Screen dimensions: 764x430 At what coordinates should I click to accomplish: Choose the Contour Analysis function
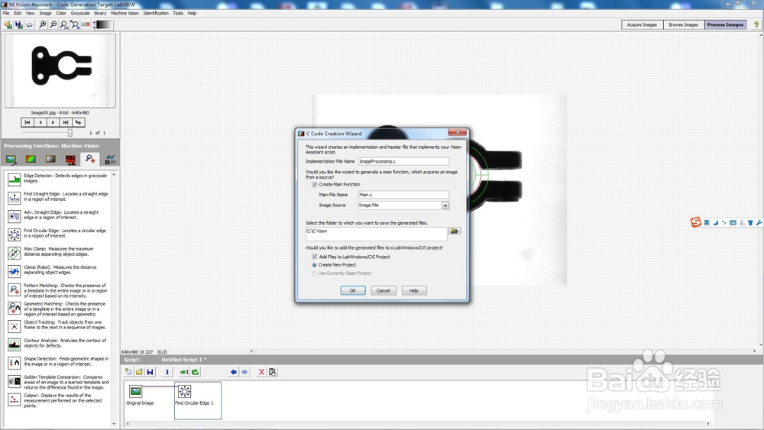point(59,344)
